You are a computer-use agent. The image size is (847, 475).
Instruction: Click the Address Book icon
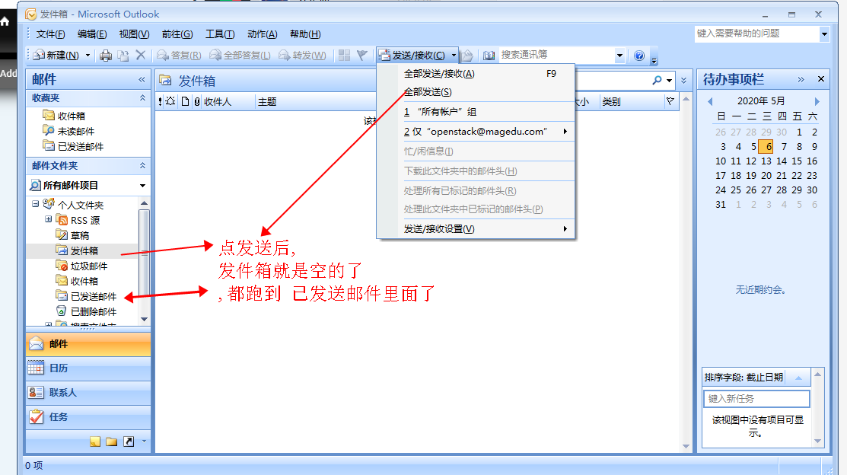(489, 55)
